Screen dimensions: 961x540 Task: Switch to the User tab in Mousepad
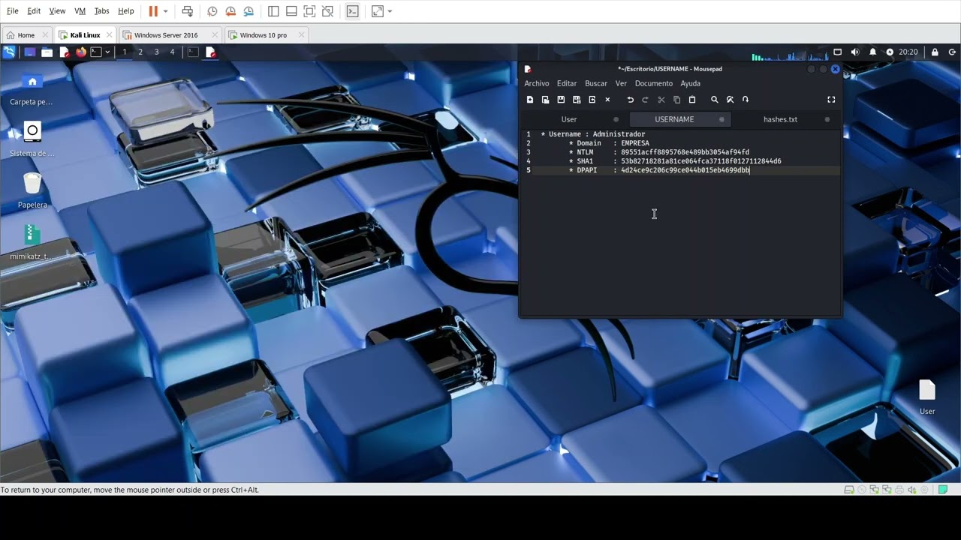tap(569, 119)
